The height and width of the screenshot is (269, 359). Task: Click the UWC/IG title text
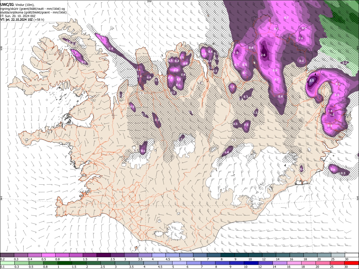click(x=7, y=4)
